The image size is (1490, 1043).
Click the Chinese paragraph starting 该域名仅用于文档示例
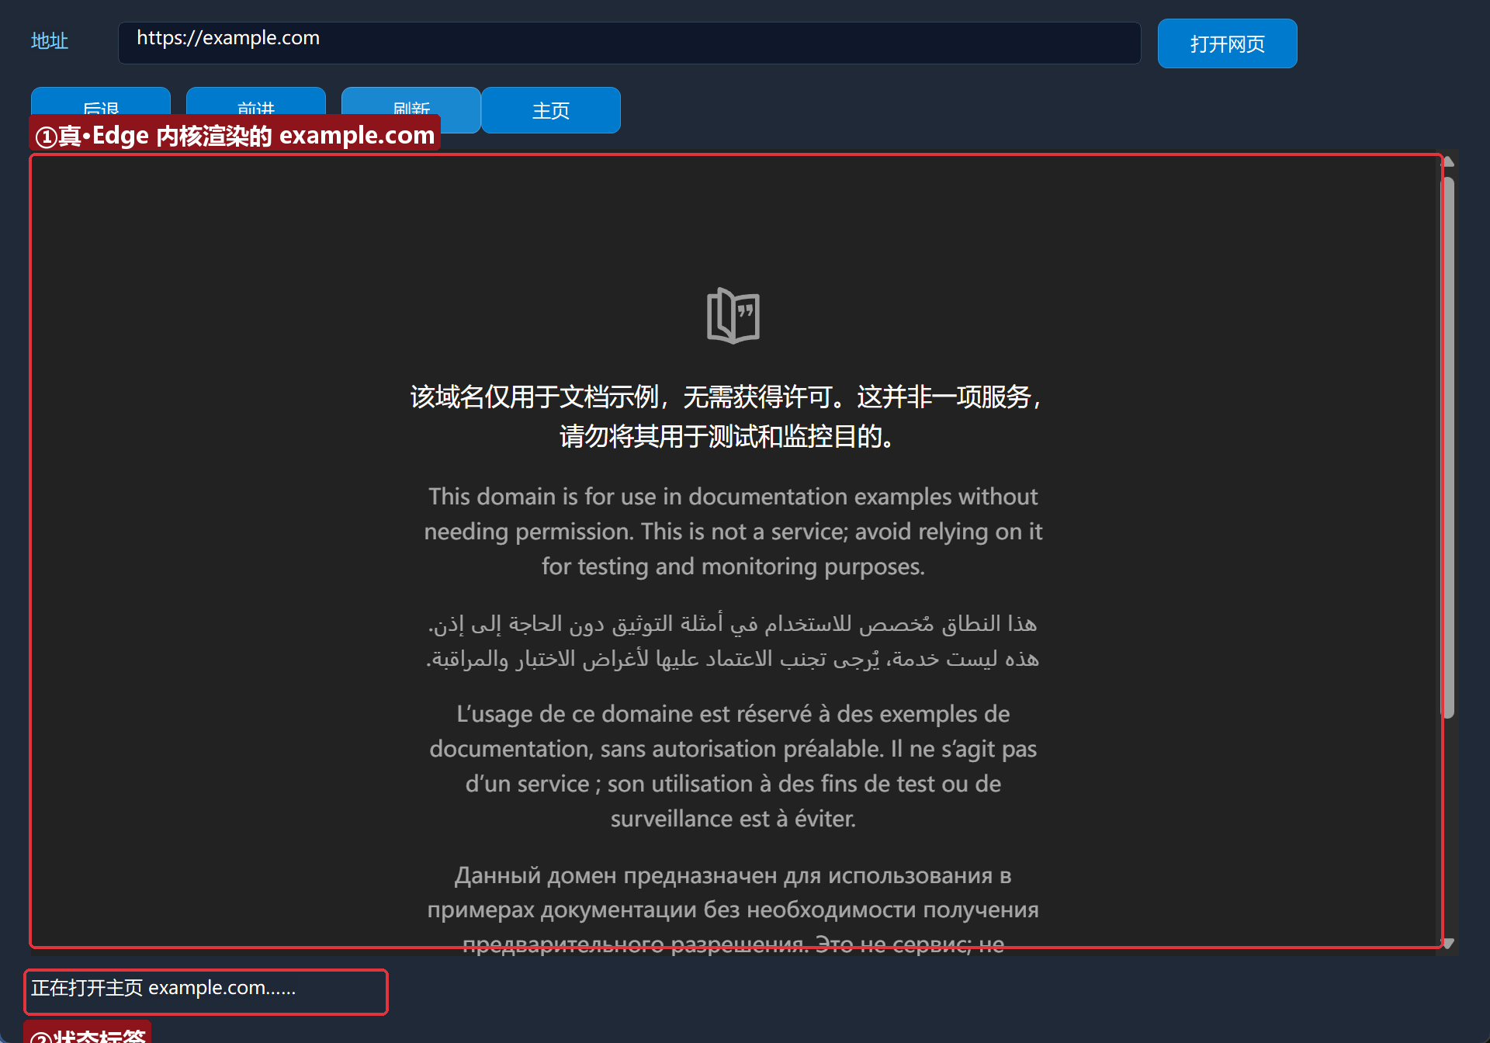tap(728, 417)
